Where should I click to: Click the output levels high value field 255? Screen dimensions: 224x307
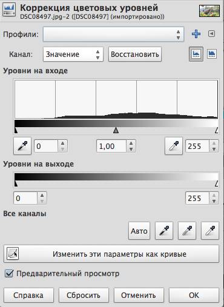197,198
